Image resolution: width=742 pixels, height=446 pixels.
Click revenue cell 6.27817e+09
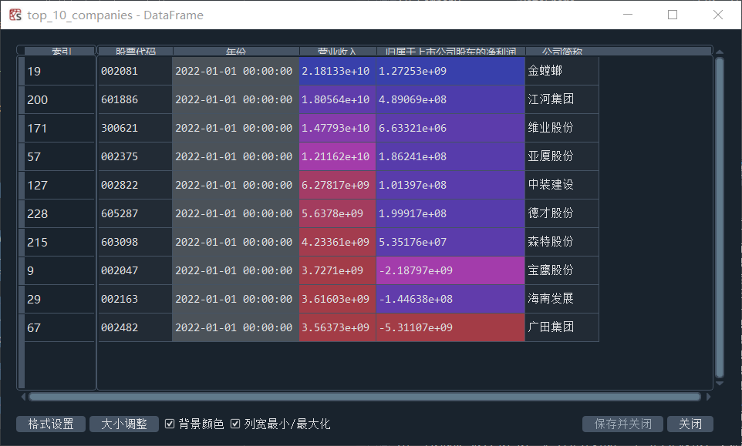tap(337, 185)
